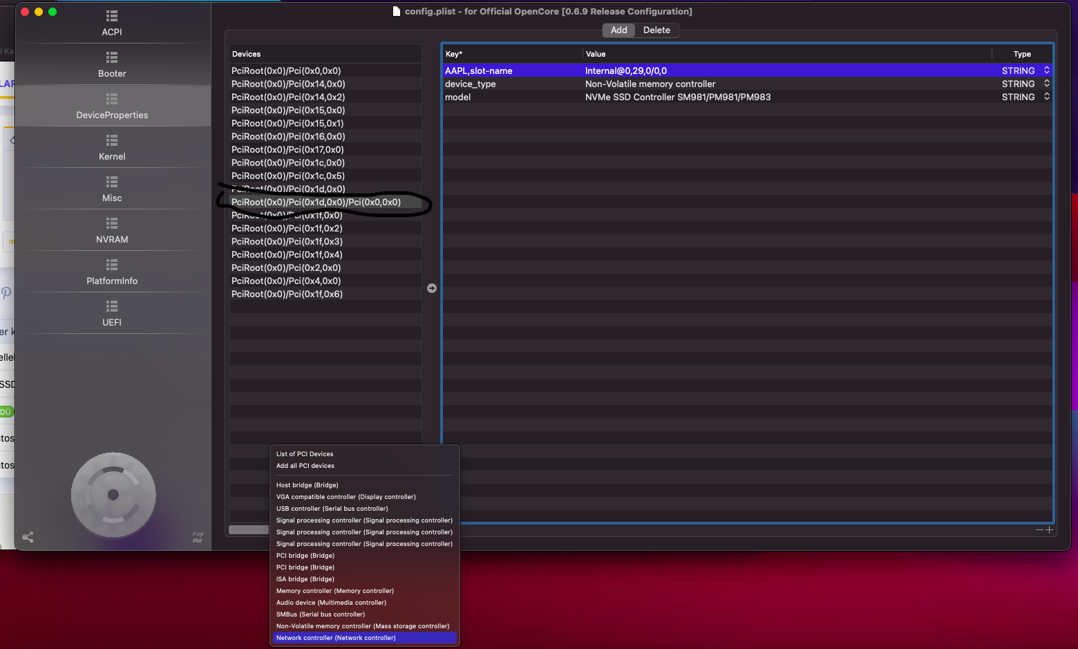Change type selector for device_type row

[1046, 84]
